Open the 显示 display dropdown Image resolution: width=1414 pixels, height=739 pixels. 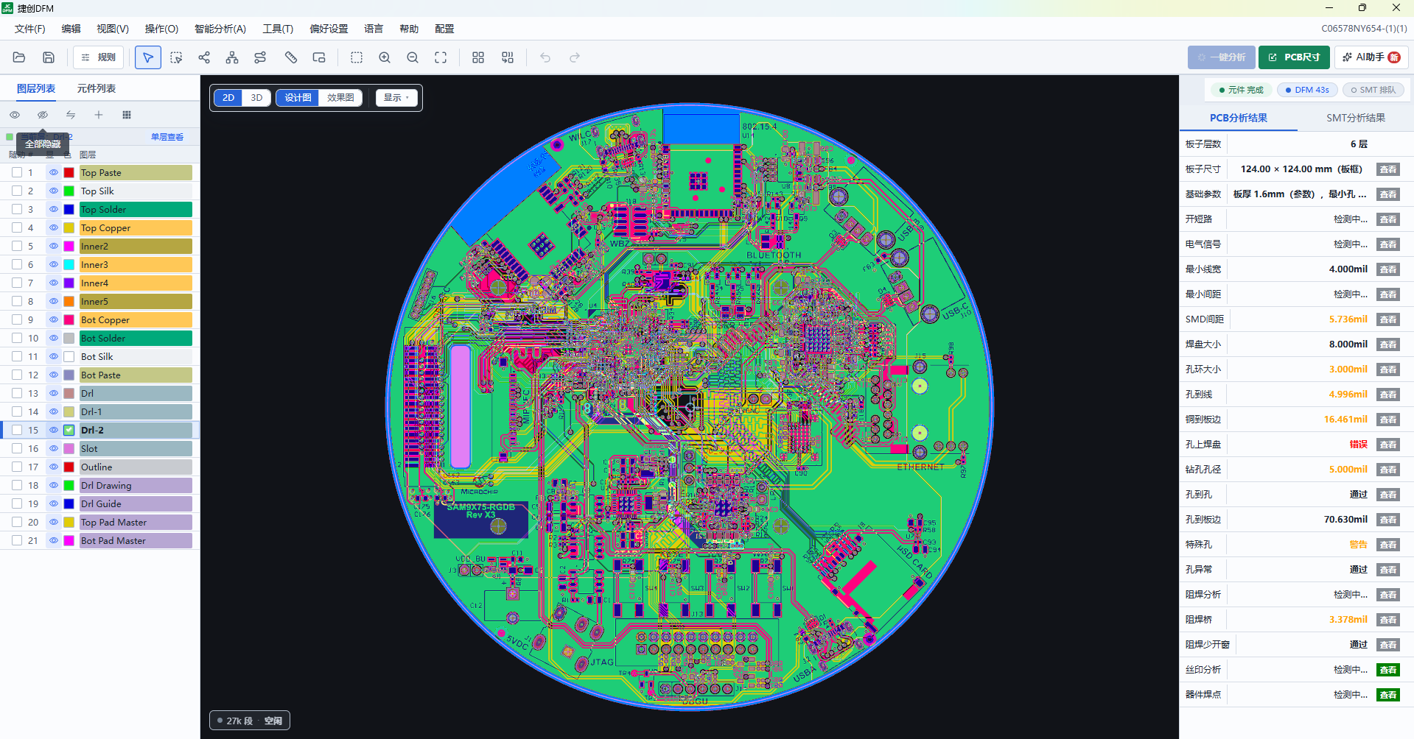396,98
